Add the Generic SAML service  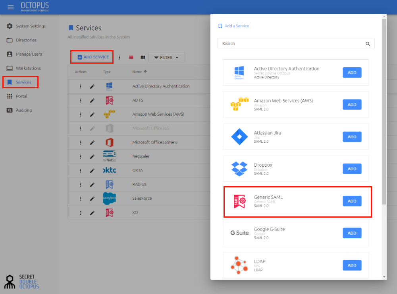pyautogui.click(x=352, y=201)
